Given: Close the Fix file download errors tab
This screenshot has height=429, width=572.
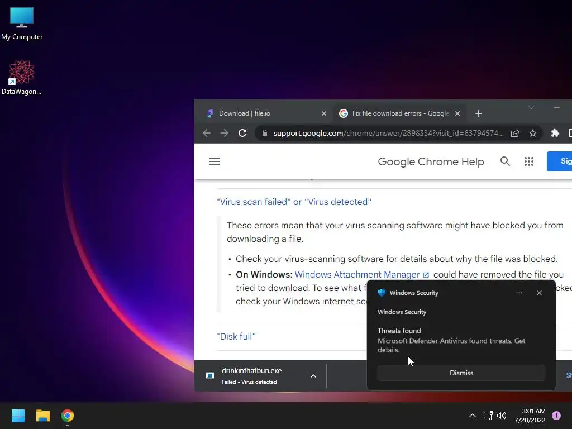Looking at the screenshot, I should (457, 113).
